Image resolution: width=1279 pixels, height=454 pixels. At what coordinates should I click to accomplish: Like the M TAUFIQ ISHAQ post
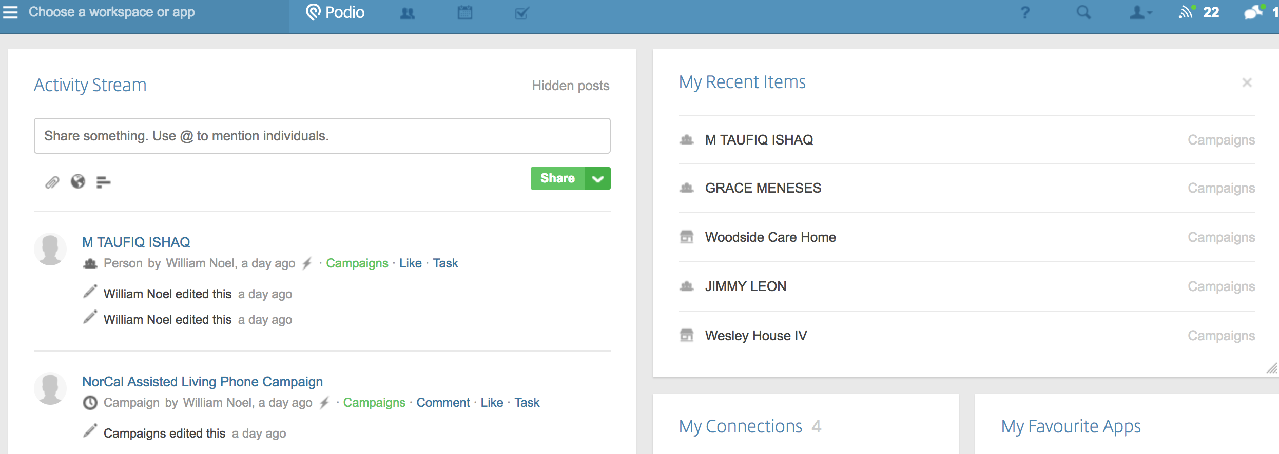[410, 263]
